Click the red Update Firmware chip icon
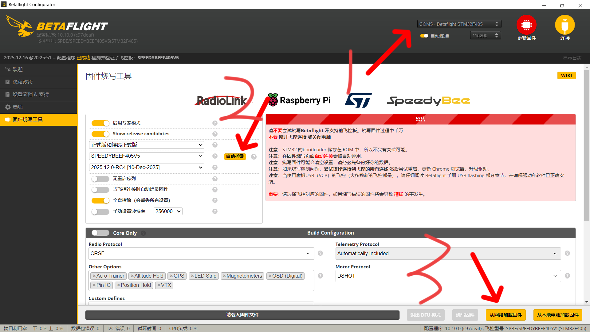 pyautogui.click(x=526, y=25)
